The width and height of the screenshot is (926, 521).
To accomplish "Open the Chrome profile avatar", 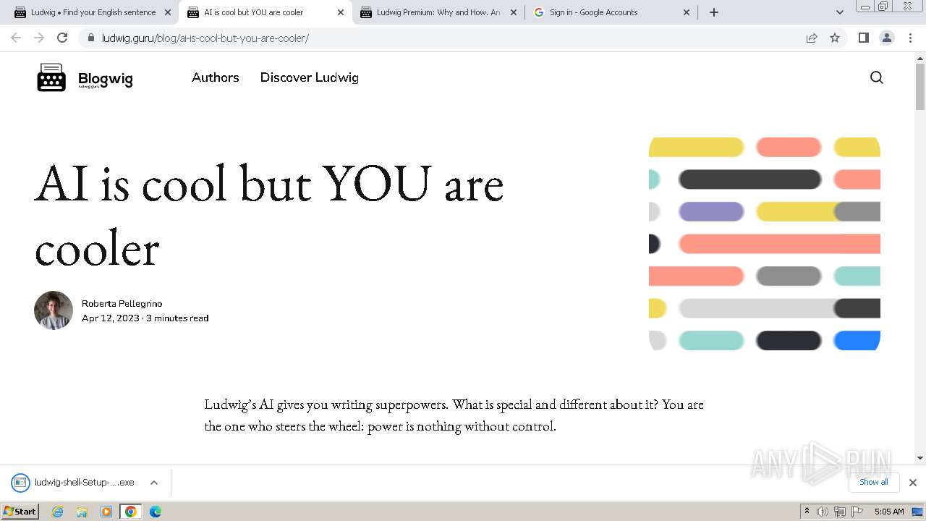I will 887,38.
